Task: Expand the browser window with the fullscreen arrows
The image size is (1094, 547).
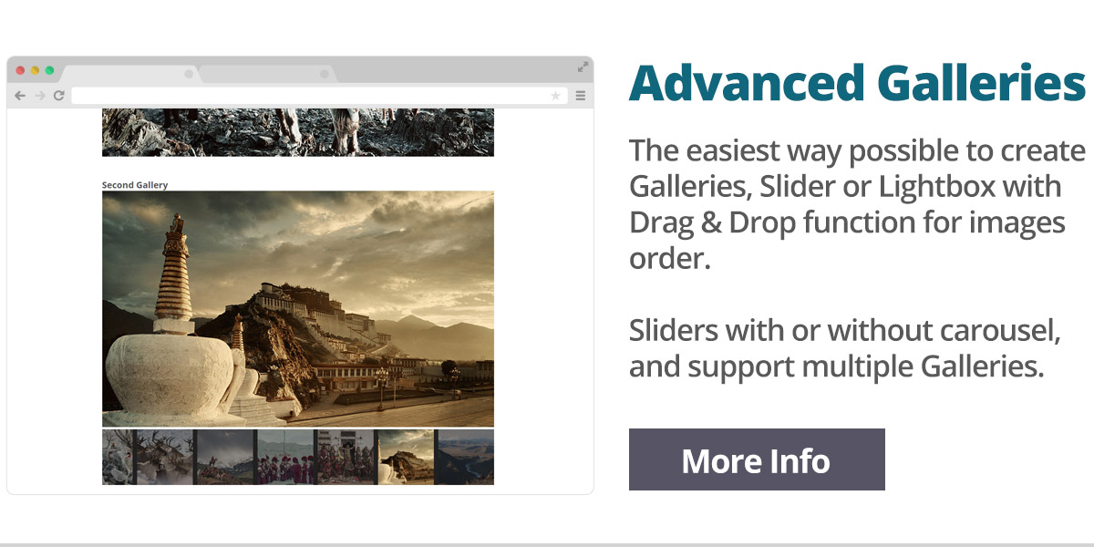Action: (x=583, y=67)
